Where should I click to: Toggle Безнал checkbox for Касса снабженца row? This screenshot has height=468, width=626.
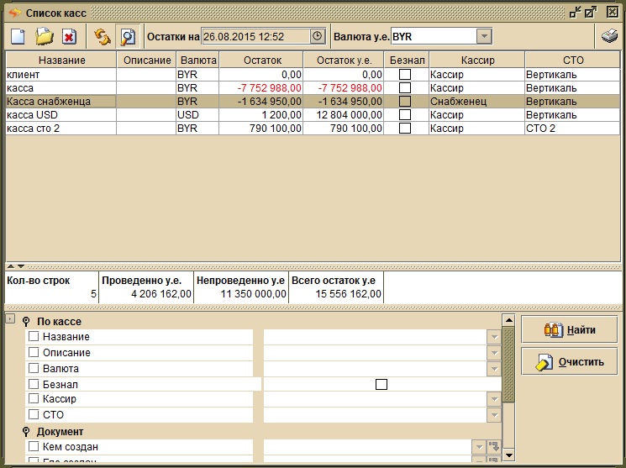[405, 102]
